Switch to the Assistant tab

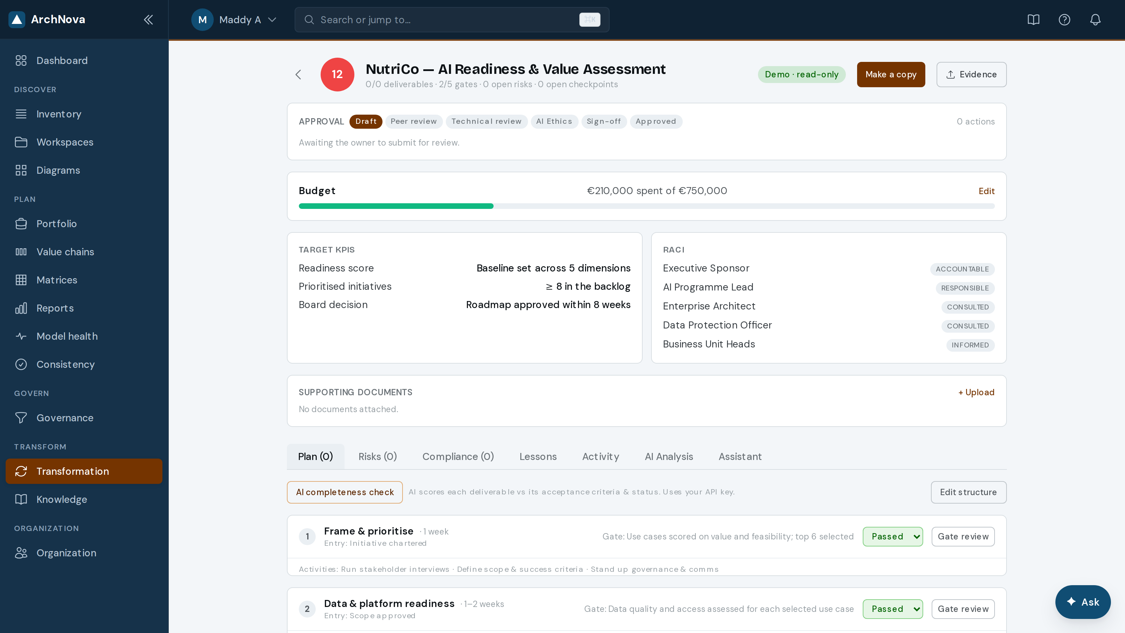(x=740, y=456)
